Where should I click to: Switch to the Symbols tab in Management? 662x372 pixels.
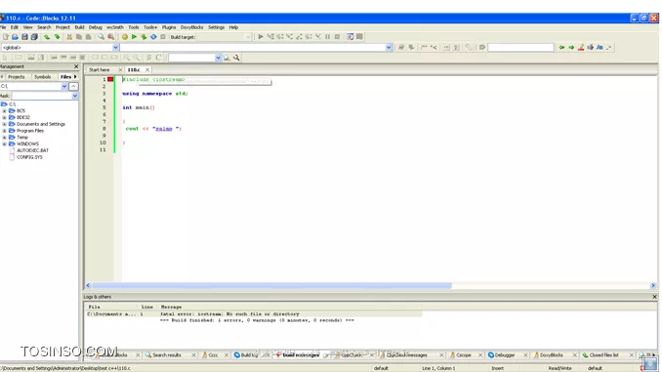tap(42, 77)
